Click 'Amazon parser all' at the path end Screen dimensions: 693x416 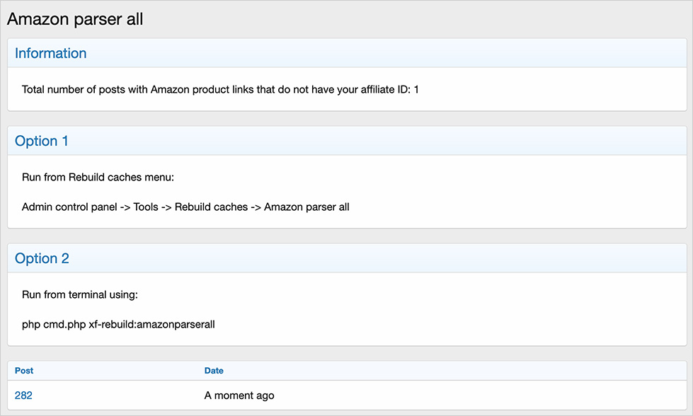click(307, 207)
